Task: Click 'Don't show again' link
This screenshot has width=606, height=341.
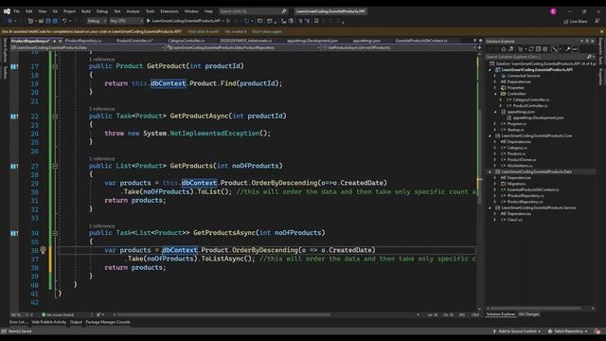Action: click(x=267, y=31)
